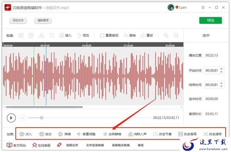The width and height of the screenshot is (231, 152).
Task: Increase 结束时间 end time with up arrow
Action: 221,83
